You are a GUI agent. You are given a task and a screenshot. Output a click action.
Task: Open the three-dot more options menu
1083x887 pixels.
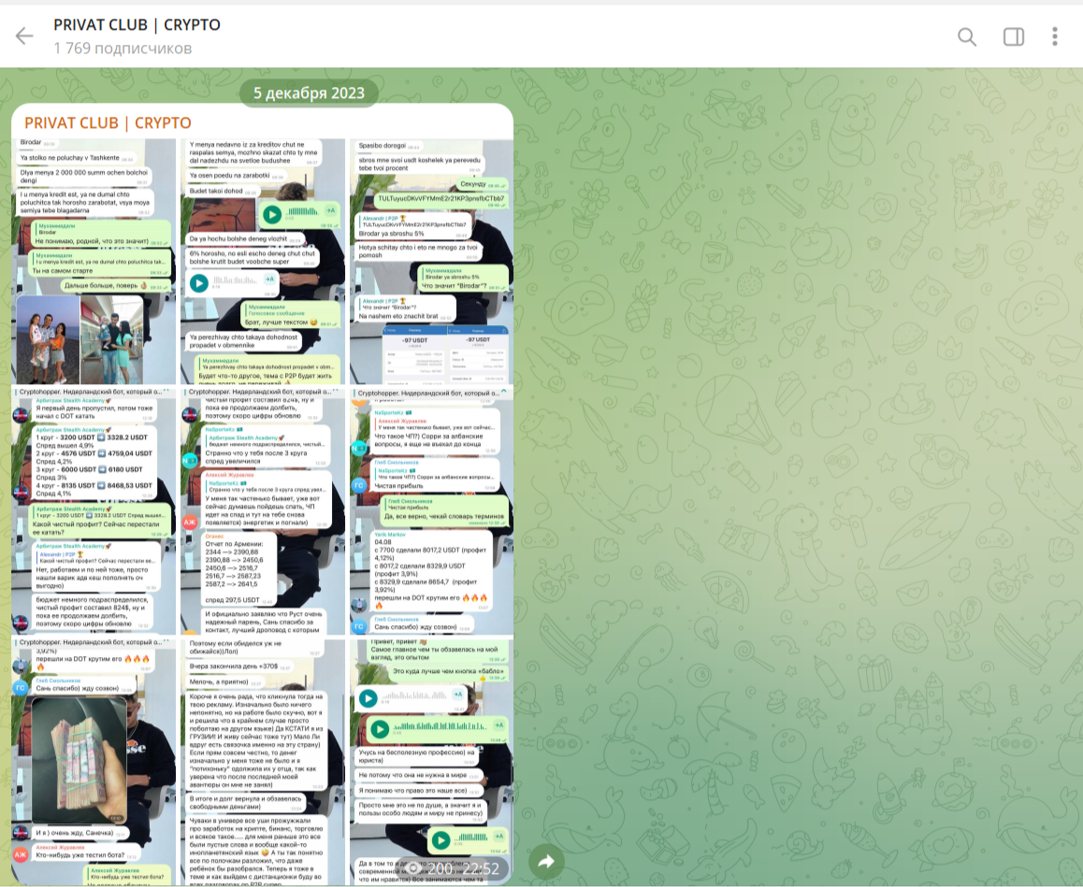[x=1055, y=36]
